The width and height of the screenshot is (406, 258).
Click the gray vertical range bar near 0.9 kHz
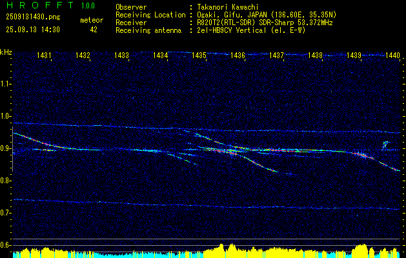coord(12,149)
